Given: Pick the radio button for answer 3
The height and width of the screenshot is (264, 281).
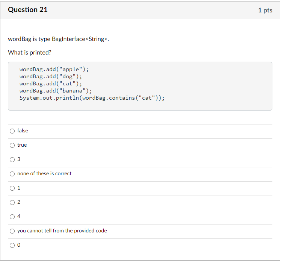Looking at the screenshot, I should 12,159.
